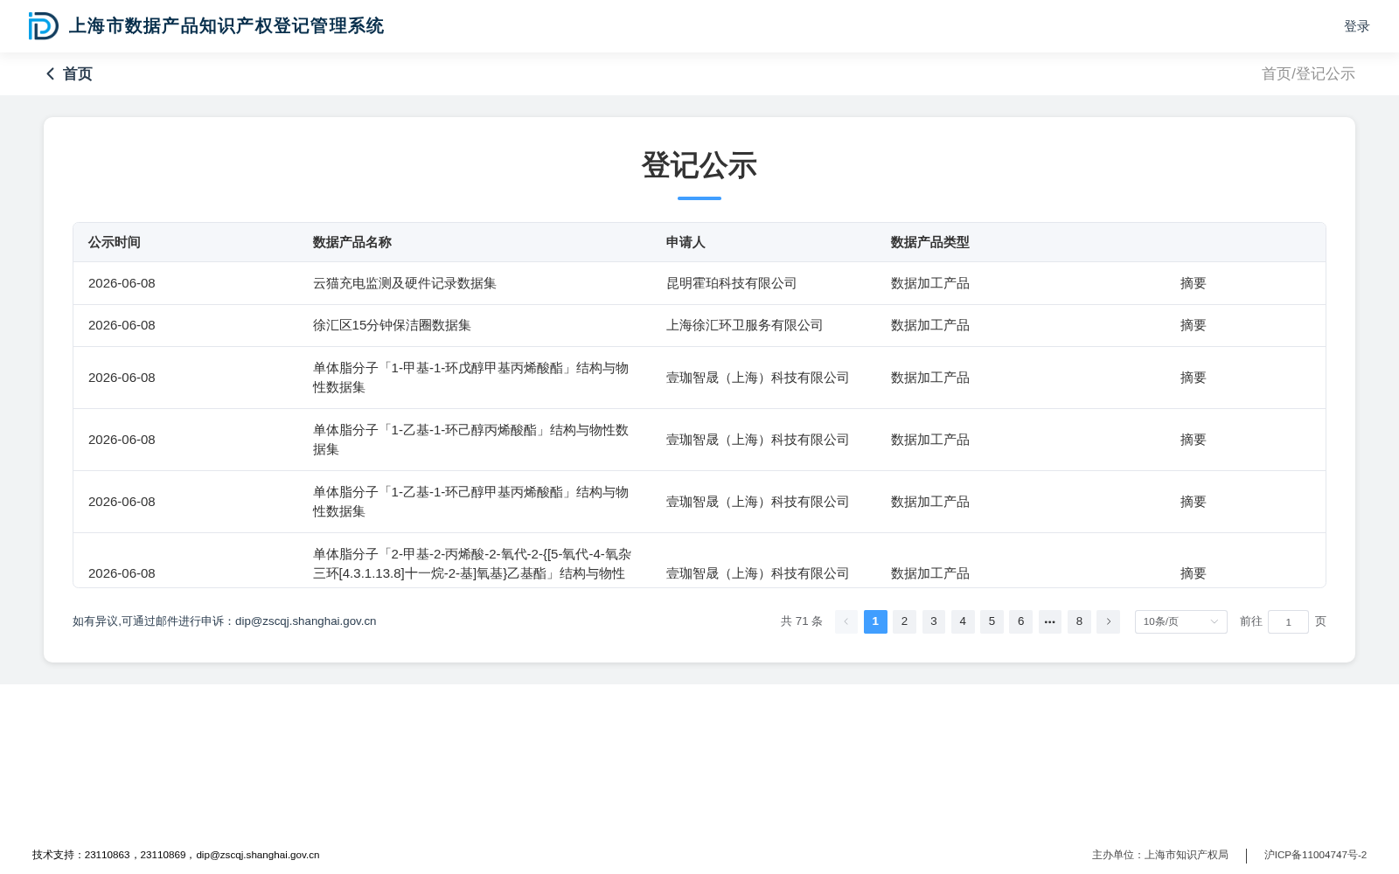
Task: Open 摘要 for 徐汇区15分钟保洁圈数据集
Action: pos(1193,325)
